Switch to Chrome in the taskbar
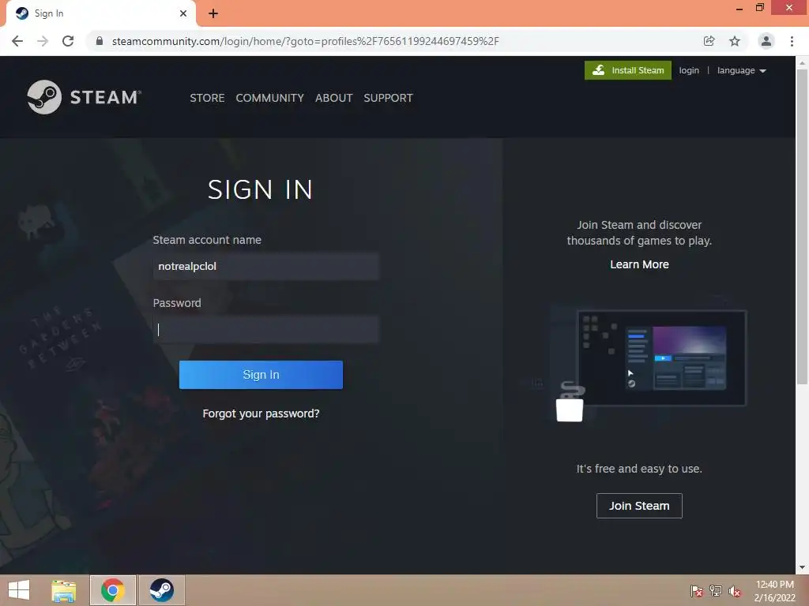 click(x=113, y=590)
